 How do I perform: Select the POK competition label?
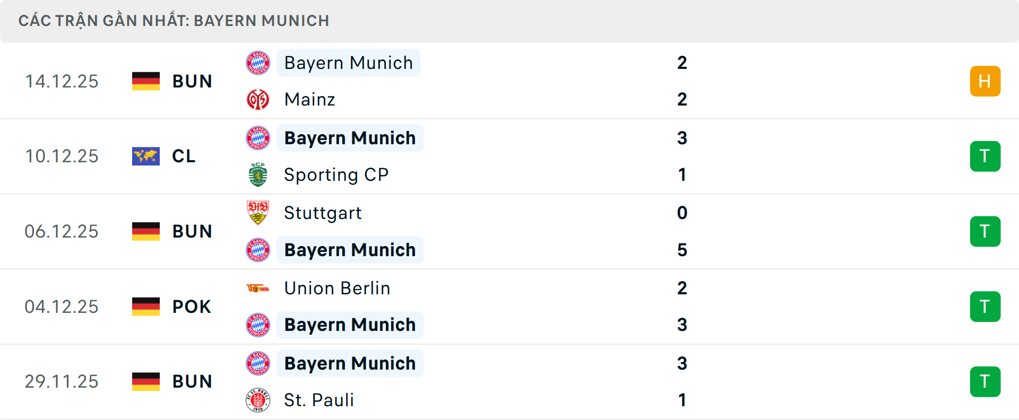coord(190,307)
